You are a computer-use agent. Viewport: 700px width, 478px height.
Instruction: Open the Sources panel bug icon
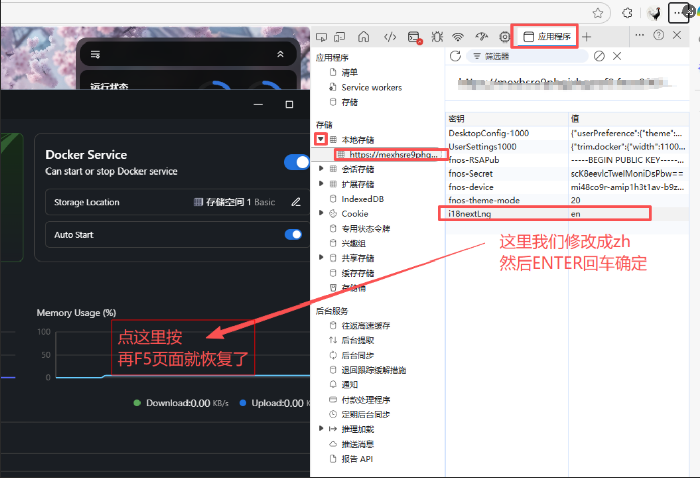437,37
